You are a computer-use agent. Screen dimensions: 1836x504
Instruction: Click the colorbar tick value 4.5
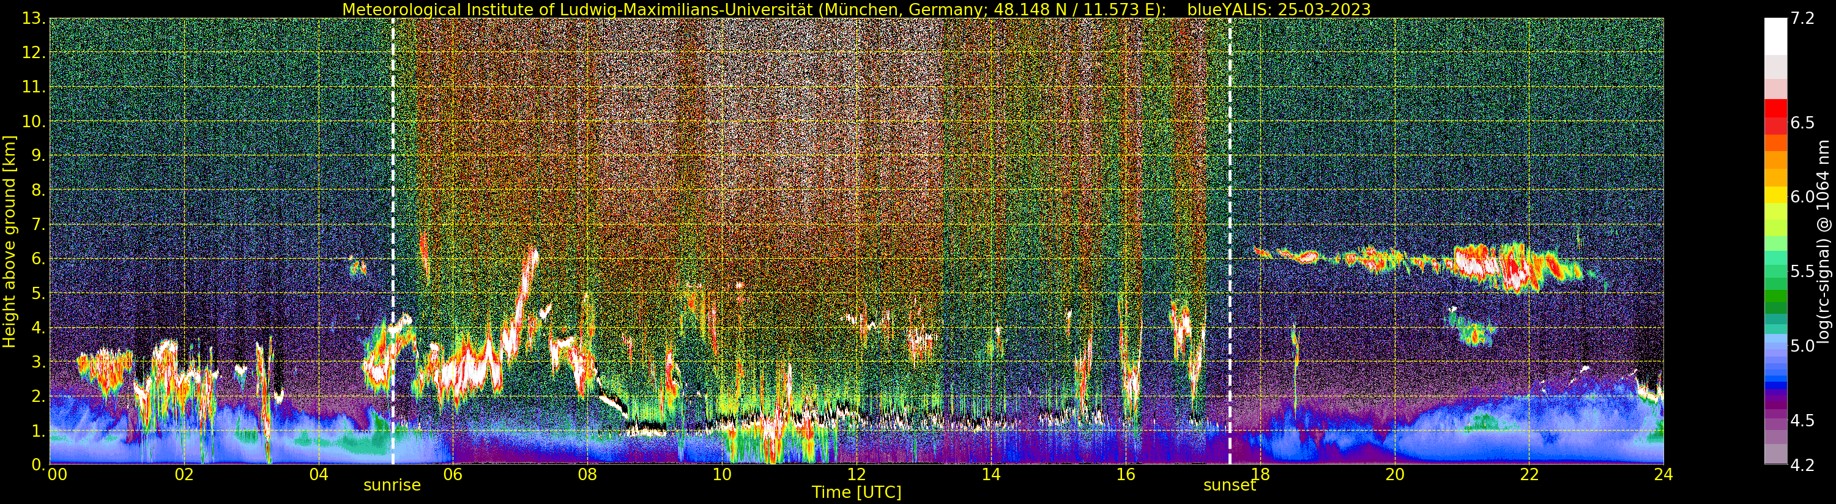click(1802, 421)
